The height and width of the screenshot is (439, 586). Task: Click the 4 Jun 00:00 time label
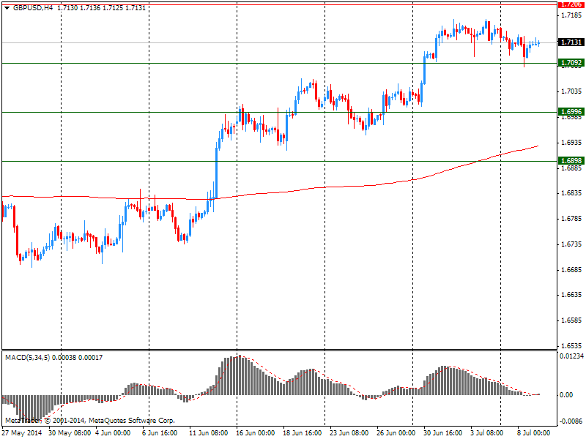coord(113,433)
